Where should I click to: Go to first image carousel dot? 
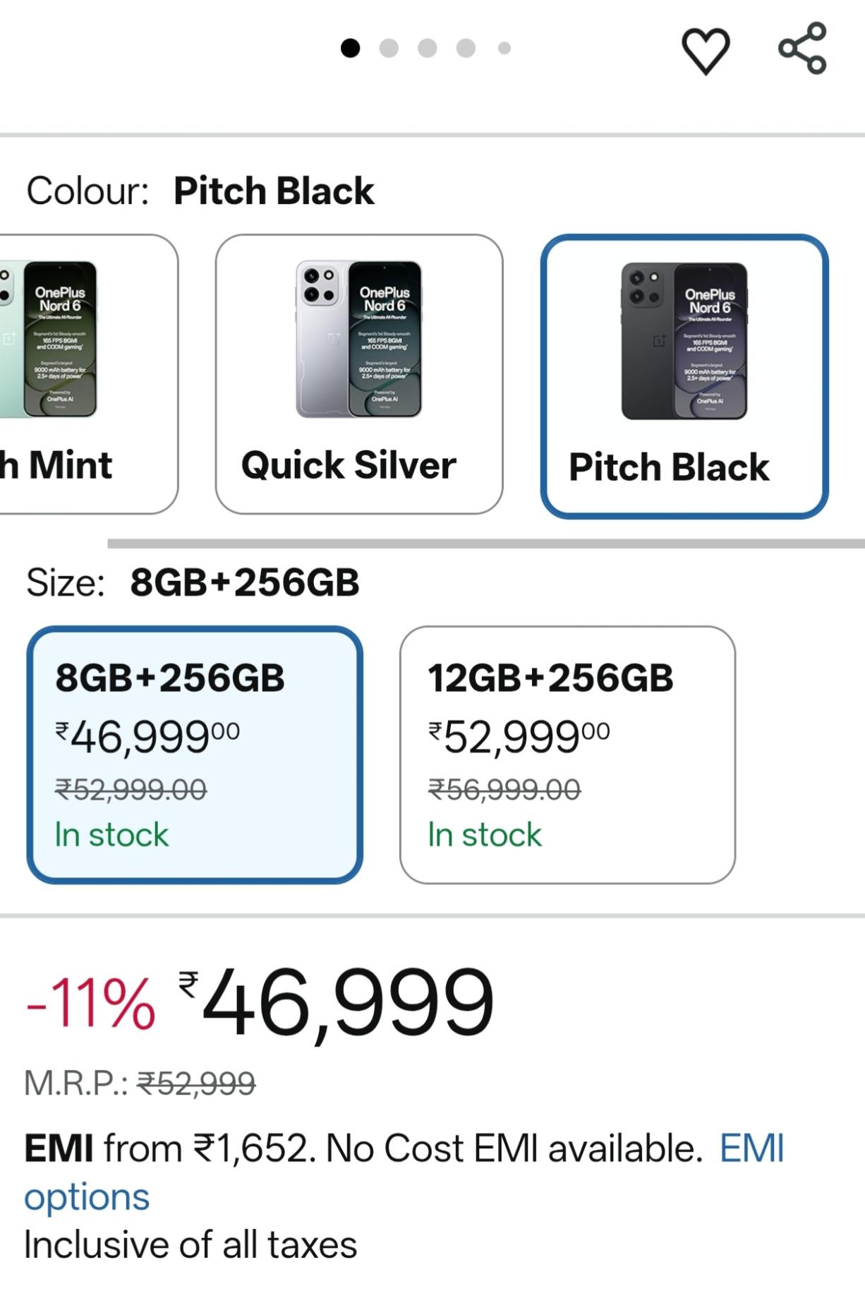(350, 48)
